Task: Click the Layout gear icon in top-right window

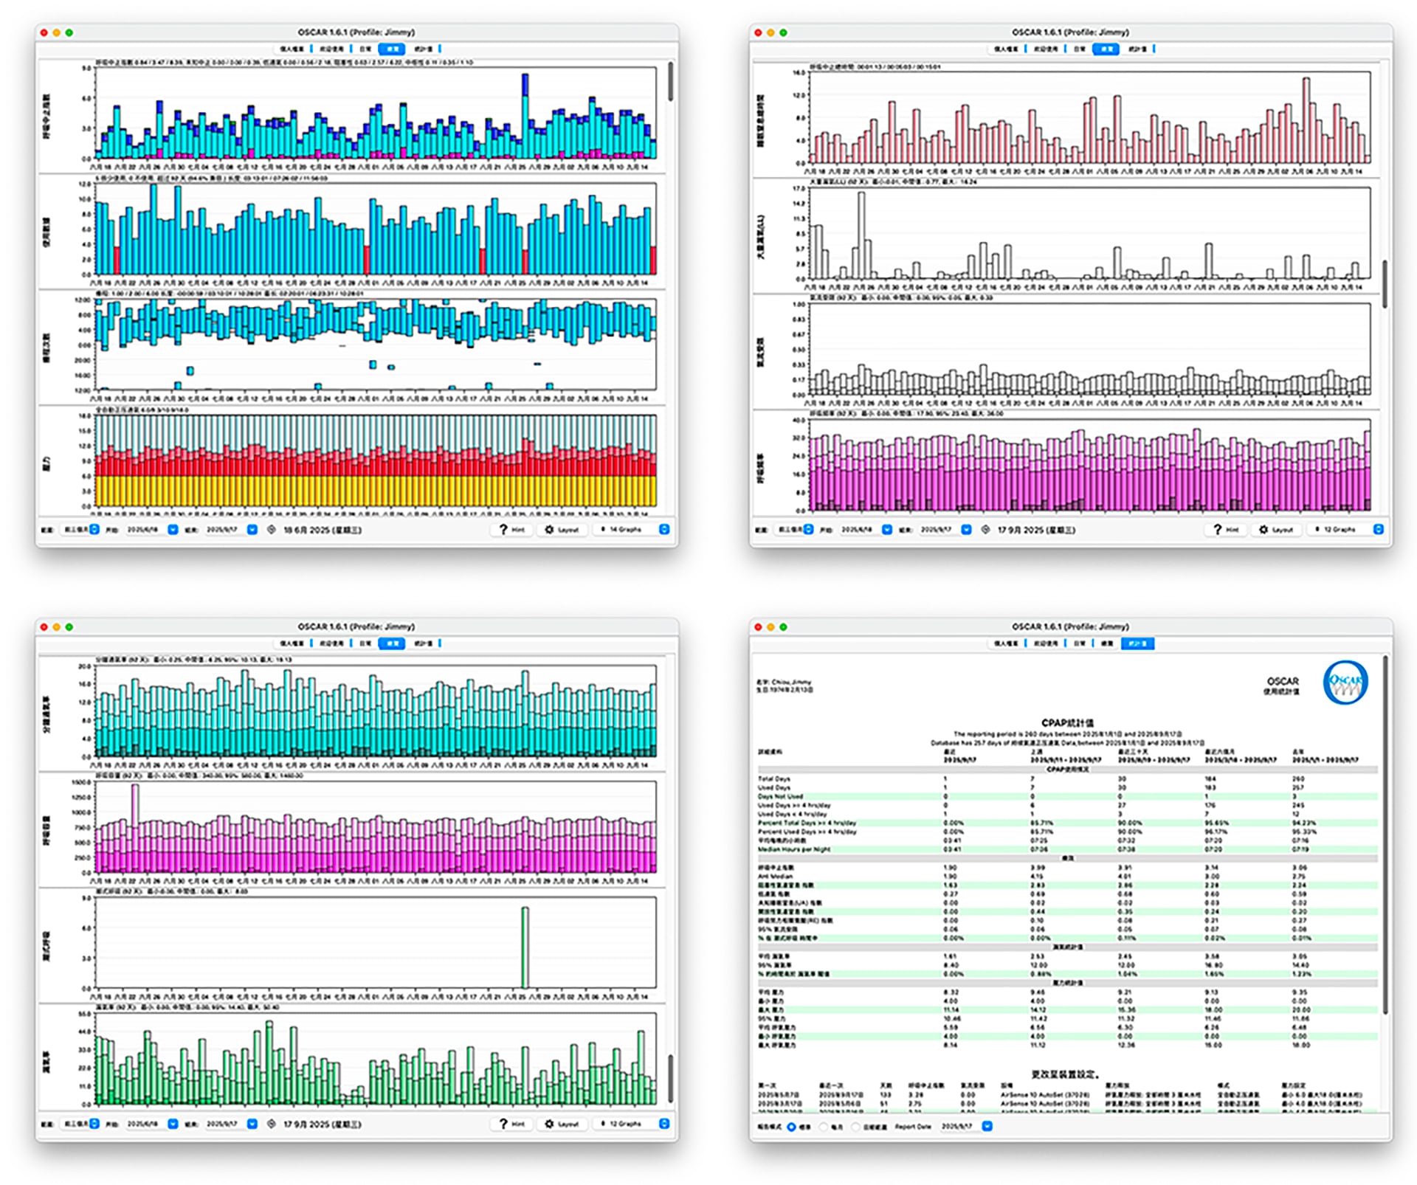Action: [1263, 530]
